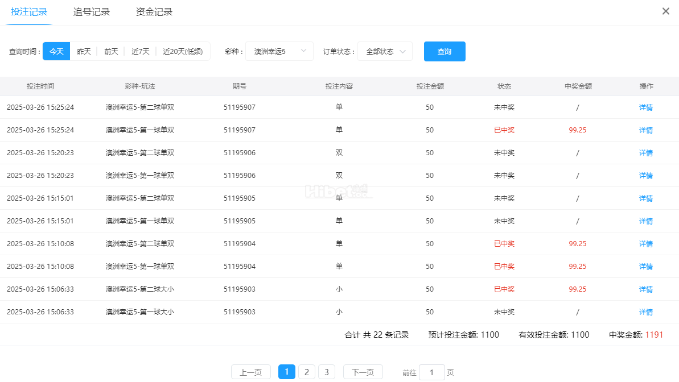Viewport: 679px width, 382px height.
Task: Click the blue 查询 button
Action: pos(445,52)
